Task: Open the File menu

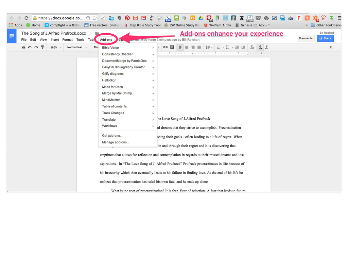Action: pos(24,40)
